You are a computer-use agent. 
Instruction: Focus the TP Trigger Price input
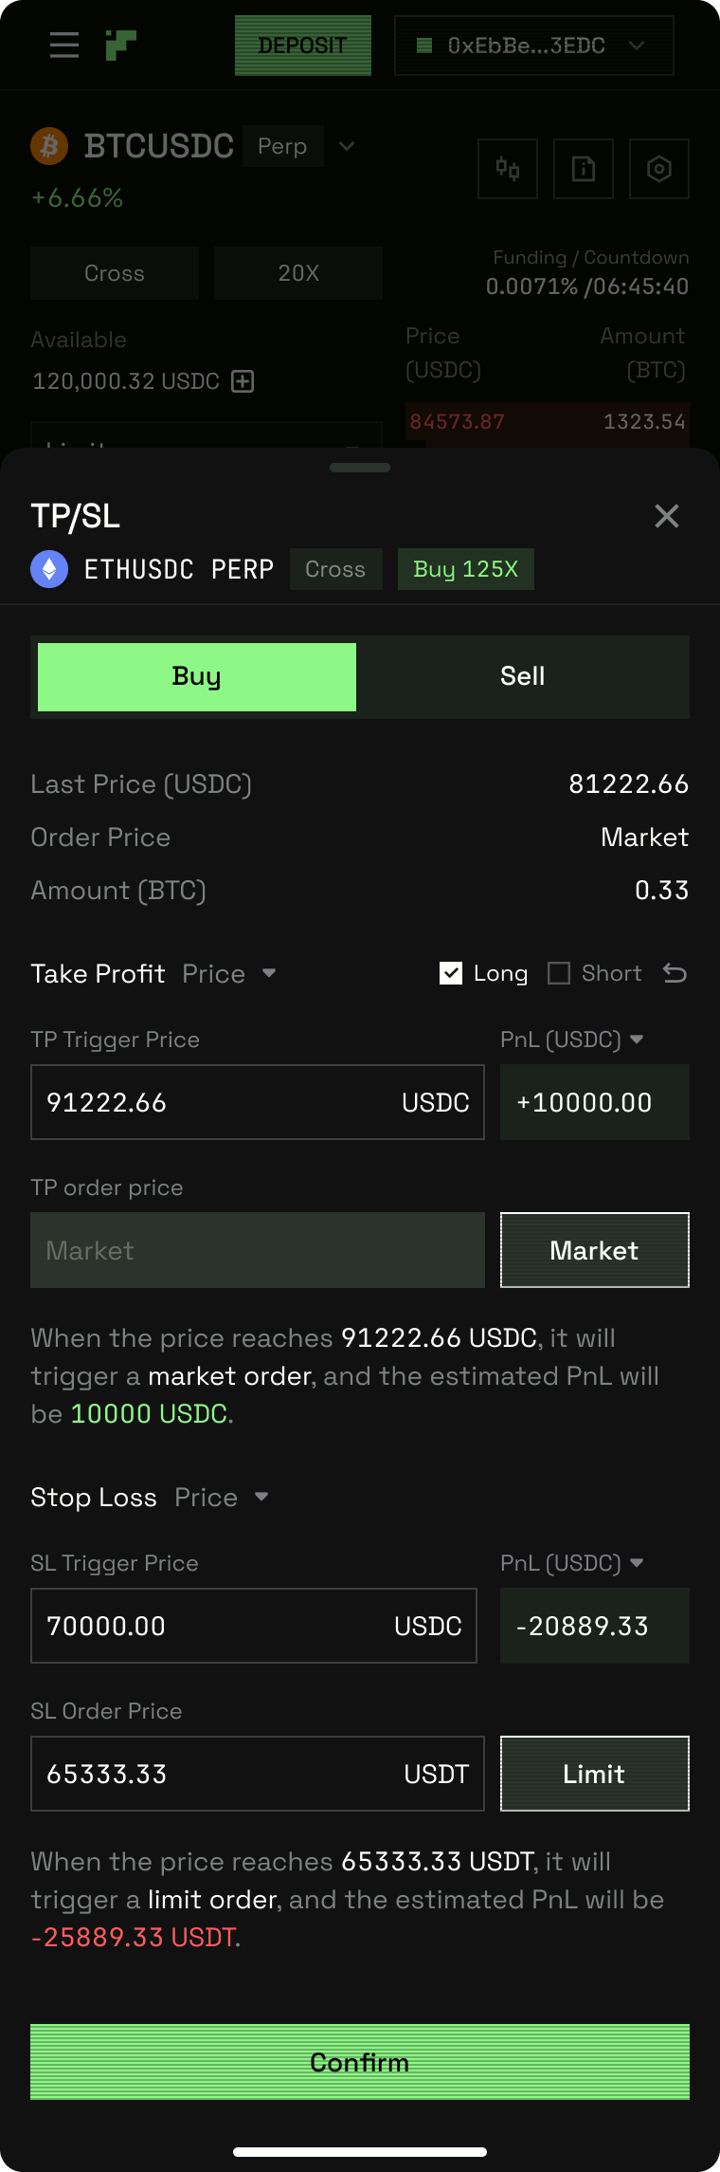tap(218, 1102)
